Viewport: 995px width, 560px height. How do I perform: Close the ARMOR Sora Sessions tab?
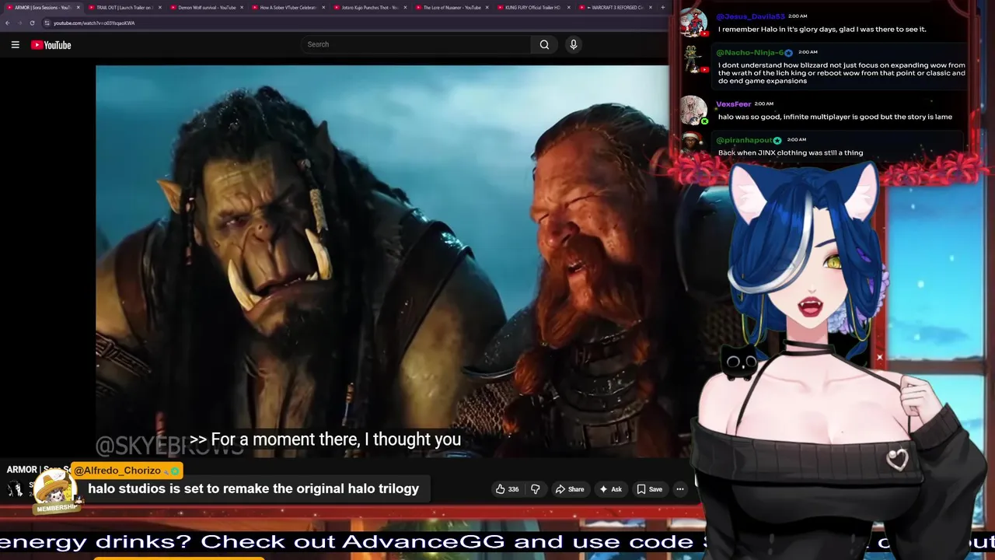(78, 8)
